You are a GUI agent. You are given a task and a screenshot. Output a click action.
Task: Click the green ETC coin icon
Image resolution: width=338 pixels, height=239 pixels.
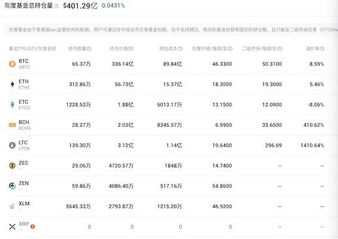pos(13,105)
